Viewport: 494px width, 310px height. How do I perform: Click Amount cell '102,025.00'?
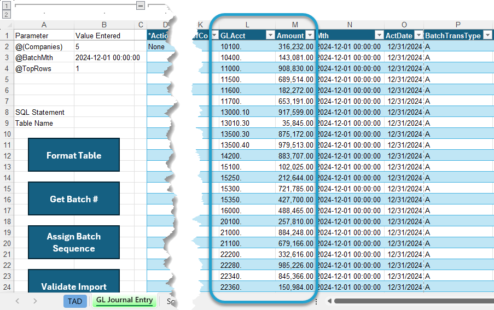click(x=295, y=167)
